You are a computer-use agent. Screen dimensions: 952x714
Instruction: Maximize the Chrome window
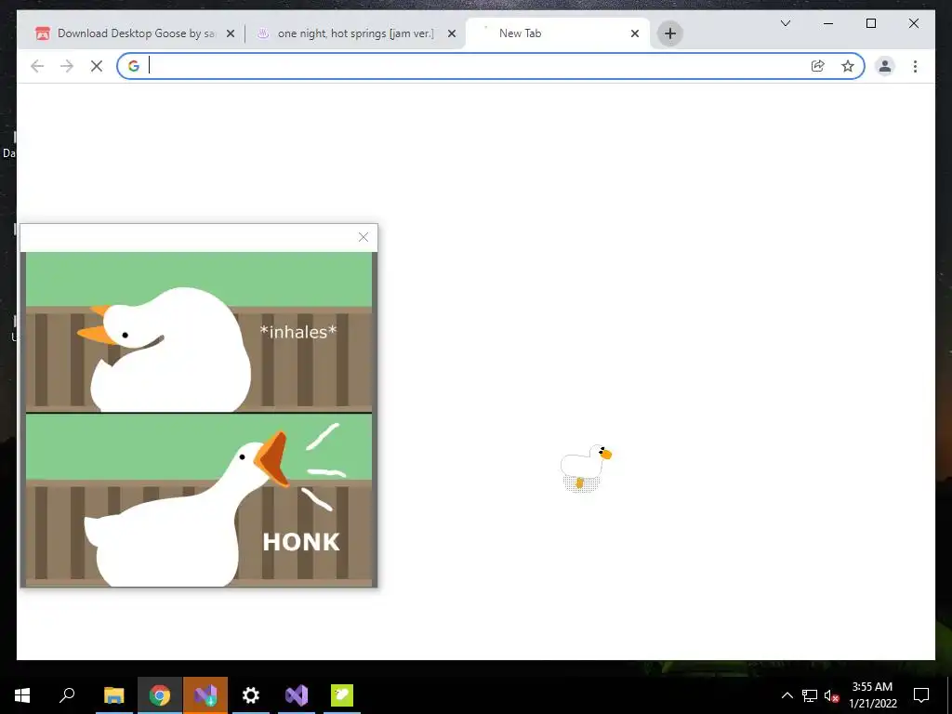870,23
